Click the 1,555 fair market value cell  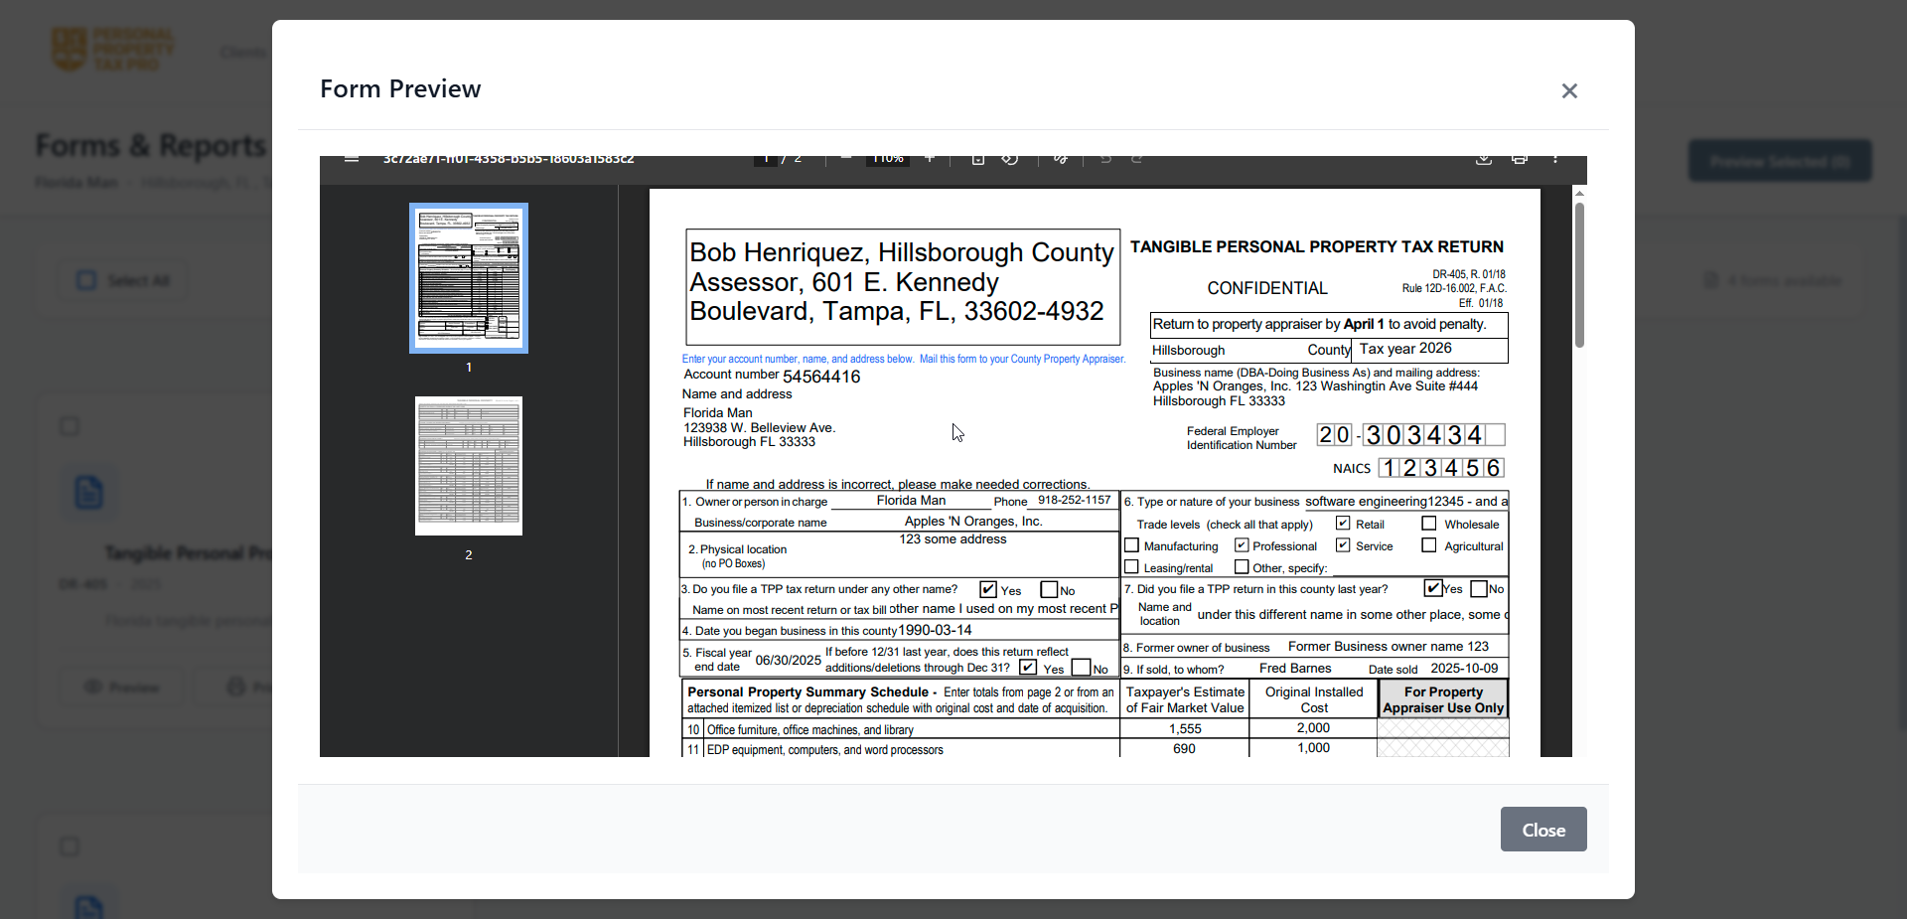(1185, 728)
